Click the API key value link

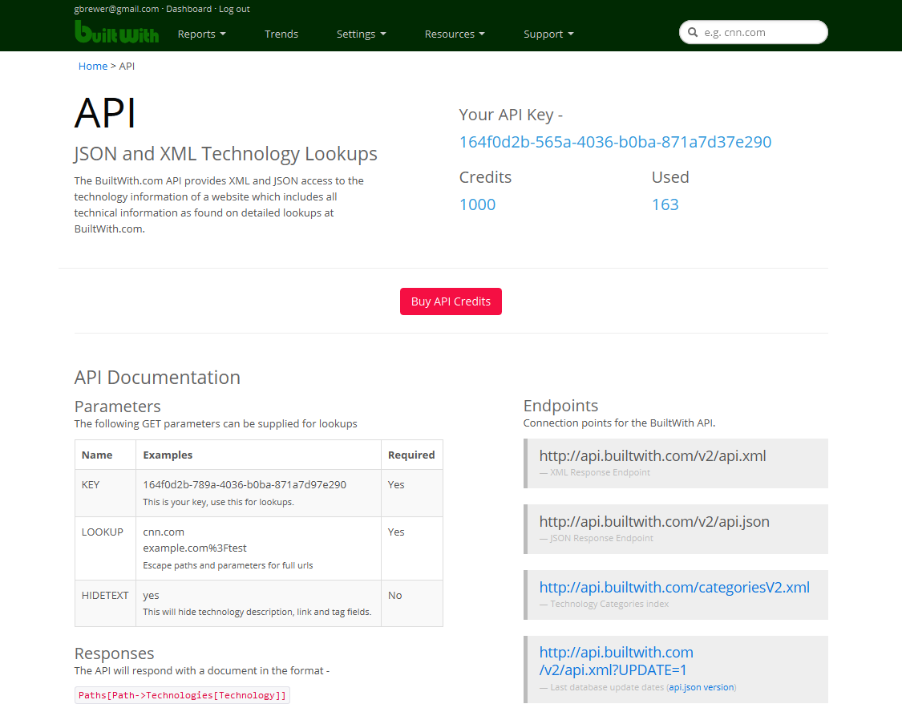[x=615, y=142]
